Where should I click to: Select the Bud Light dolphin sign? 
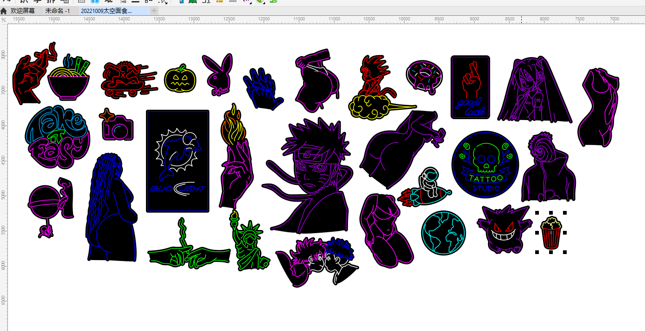(x=177, y=161)
